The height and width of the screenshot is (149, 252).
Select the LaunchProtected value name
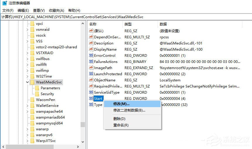pos(108,74)
